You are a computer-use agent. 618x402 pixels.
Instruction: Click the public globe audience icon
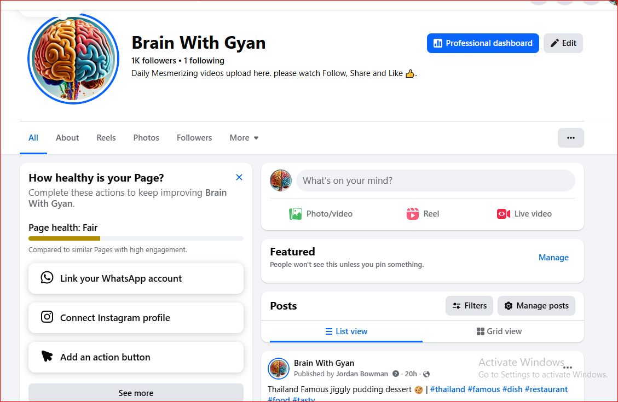pyautogui.click(x=426, y=374)
